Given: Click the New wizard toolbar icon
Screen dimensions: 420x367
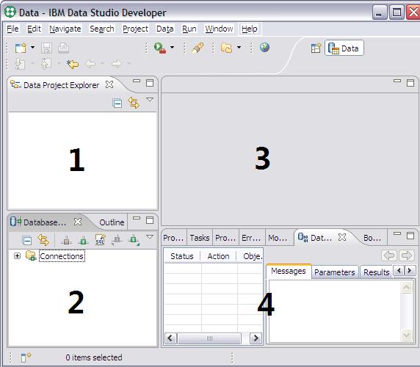Looking at the screenshot, I should (21, 48).
